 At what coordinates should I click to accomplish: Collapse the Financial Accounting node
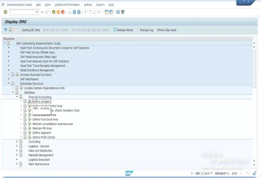click(17, 97)
